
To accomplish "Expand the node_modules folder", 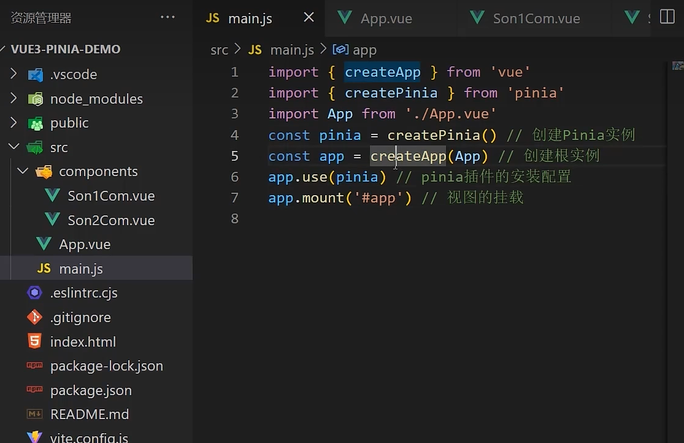I will (12, 98).
